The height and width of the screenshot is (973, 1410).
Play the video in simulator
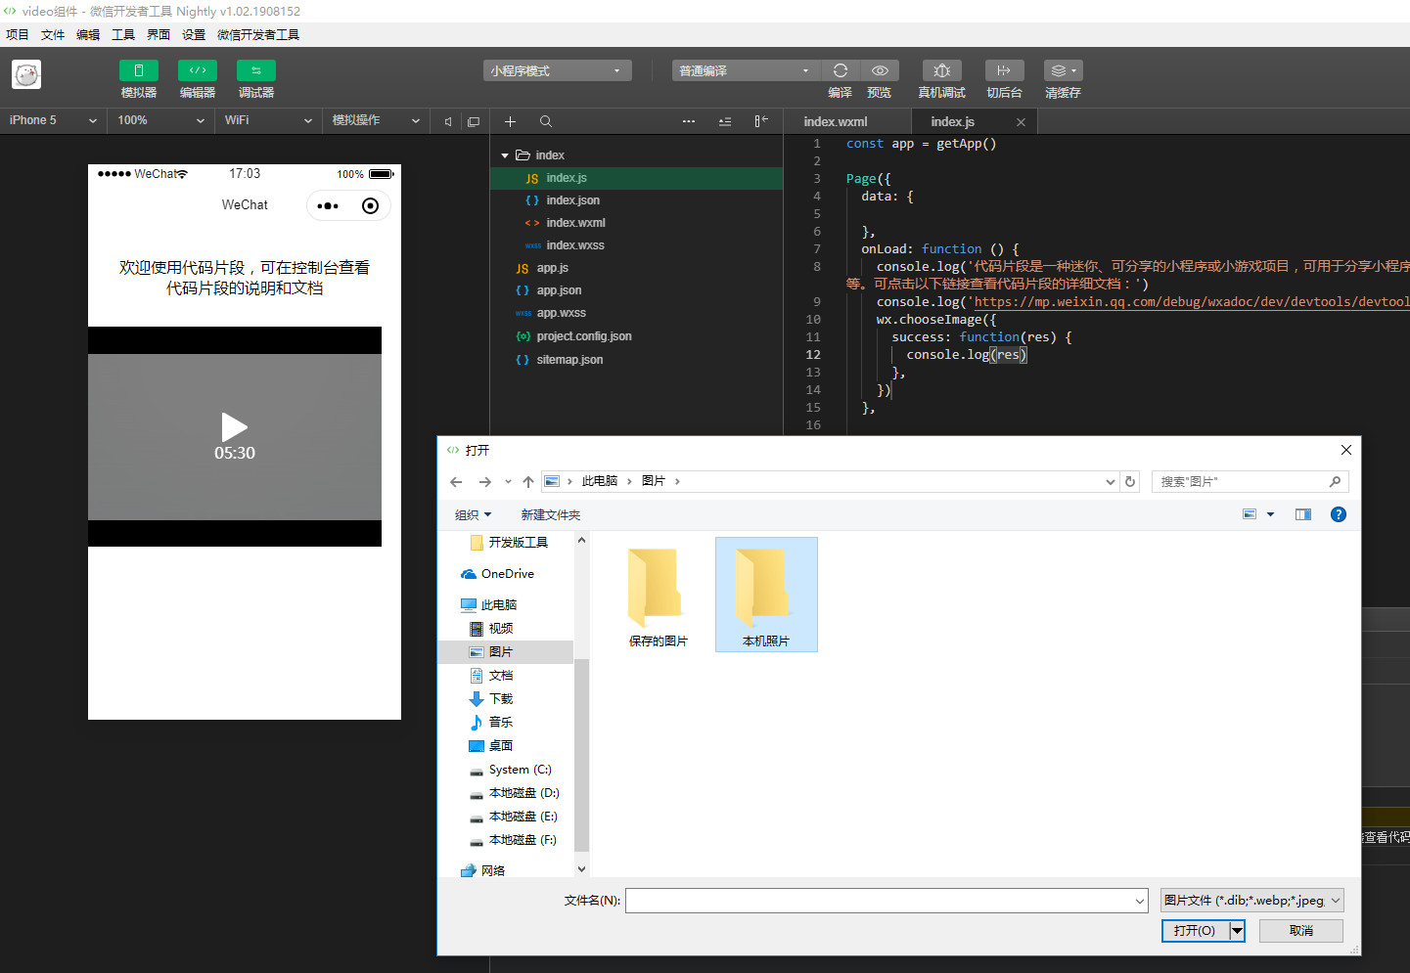pyautogui.click(x=235, y=427)
